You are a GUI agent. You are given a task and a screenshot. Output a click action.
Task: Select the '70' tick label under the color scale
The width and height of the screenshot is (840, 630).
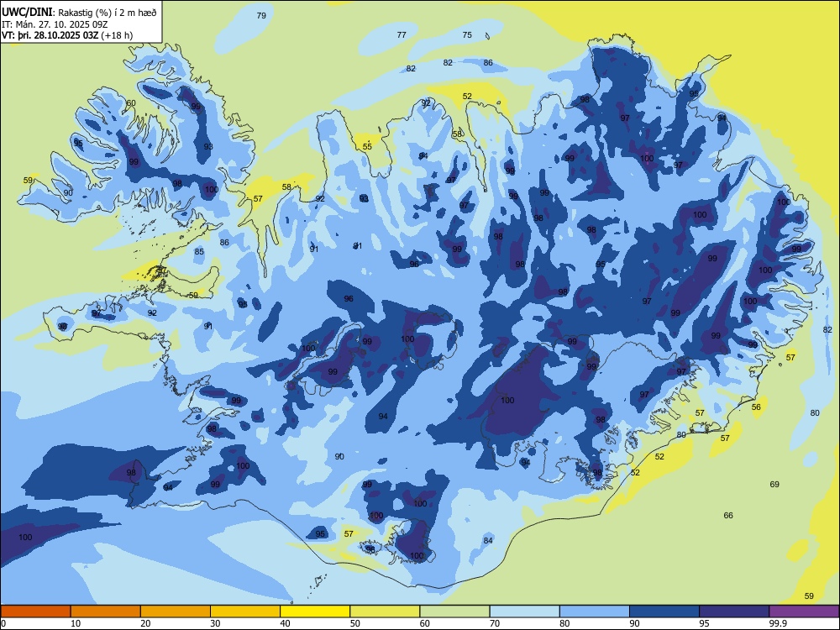pyautogui.click(x=495, y=623)
